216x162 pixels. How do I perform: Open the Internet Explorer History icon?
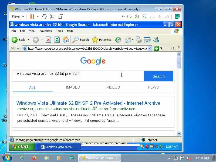(x=118, y=40)
